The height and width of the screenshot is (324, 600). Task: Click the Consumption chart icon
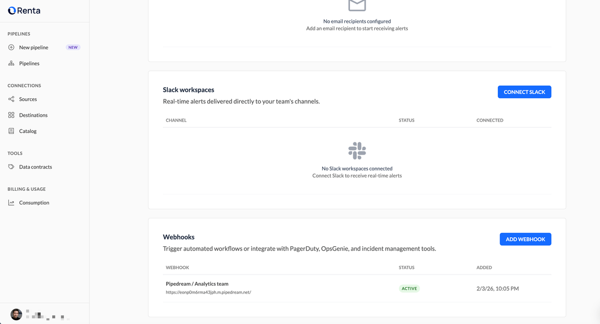pos(11,203)
